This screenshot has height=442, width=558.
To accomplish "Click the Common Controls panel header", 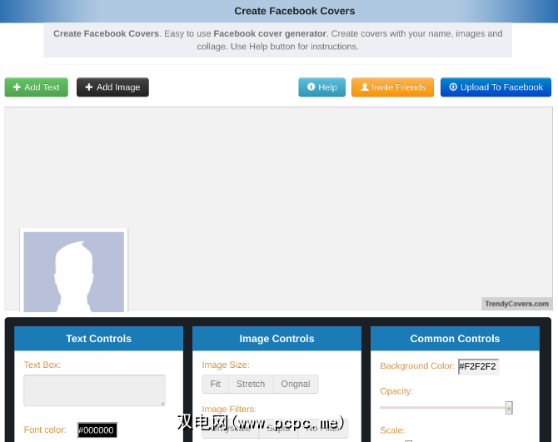I will click(x=455, y=339).
